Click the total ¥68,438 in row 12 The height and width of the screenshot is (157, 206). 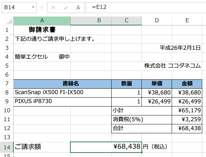(x=187, y=128)
